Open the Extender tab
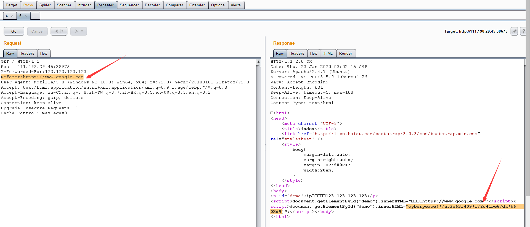 (197, 5)
